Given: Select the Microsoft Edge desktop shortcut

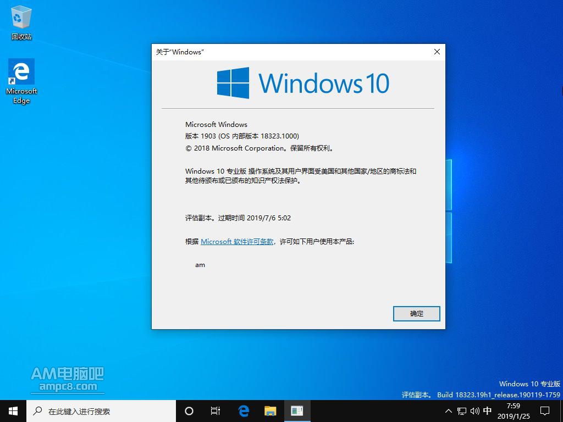Looking at the screenshot, I should 21,81.
